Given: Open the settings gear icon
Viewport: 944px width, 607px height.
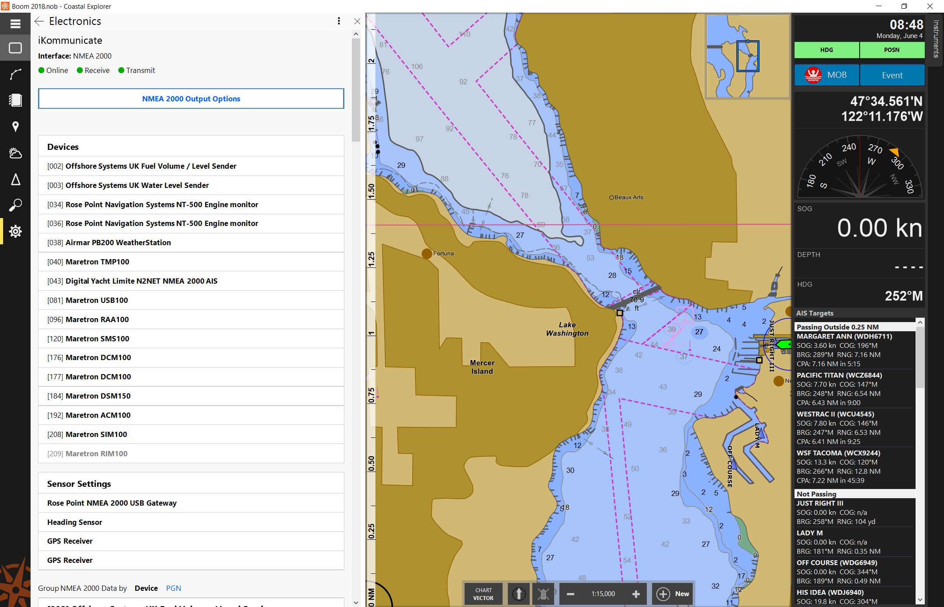Looking at the screenshot, I should (x=15, y=231).
